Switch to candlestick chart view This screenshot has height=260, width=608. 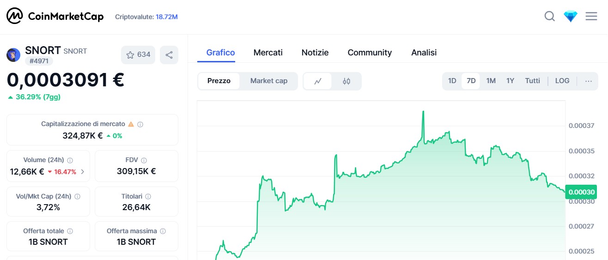[x=347, y=81]
